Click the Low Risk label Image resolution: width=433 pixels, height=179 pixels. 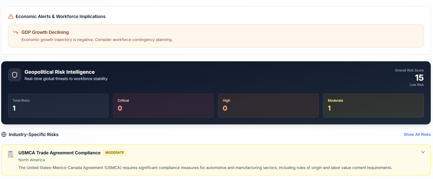417,85
